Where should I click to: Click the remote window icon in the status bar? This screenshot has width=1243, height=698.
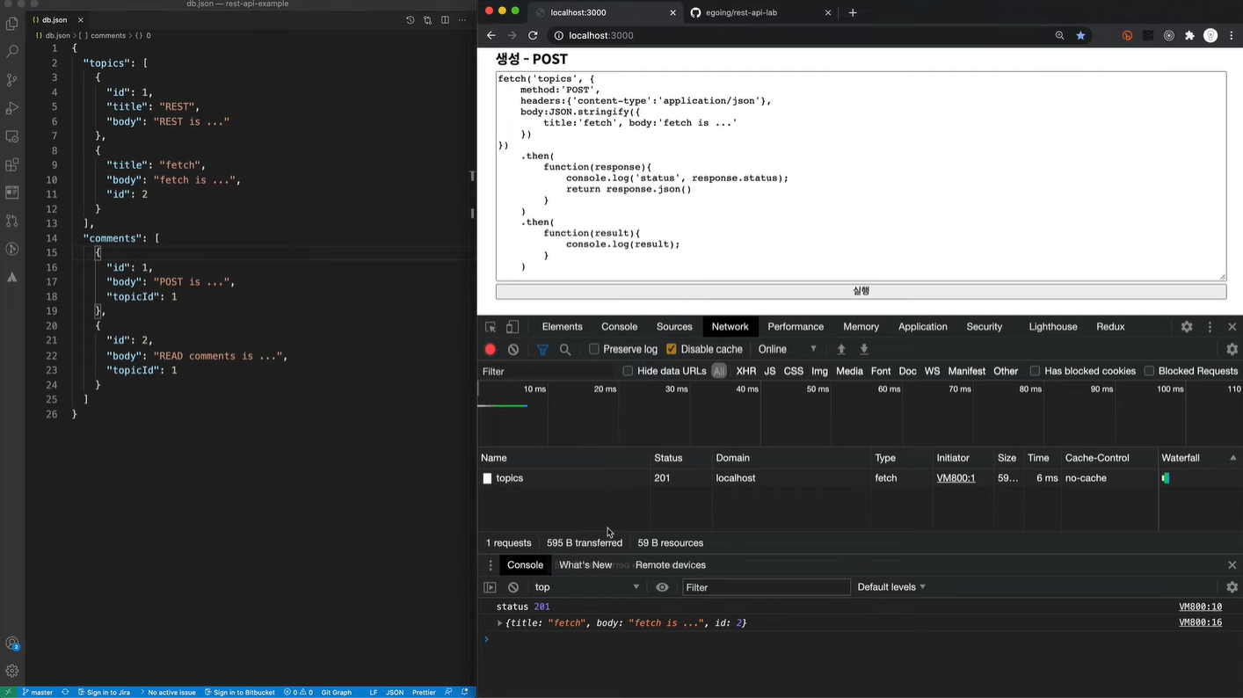coord(8,692)
